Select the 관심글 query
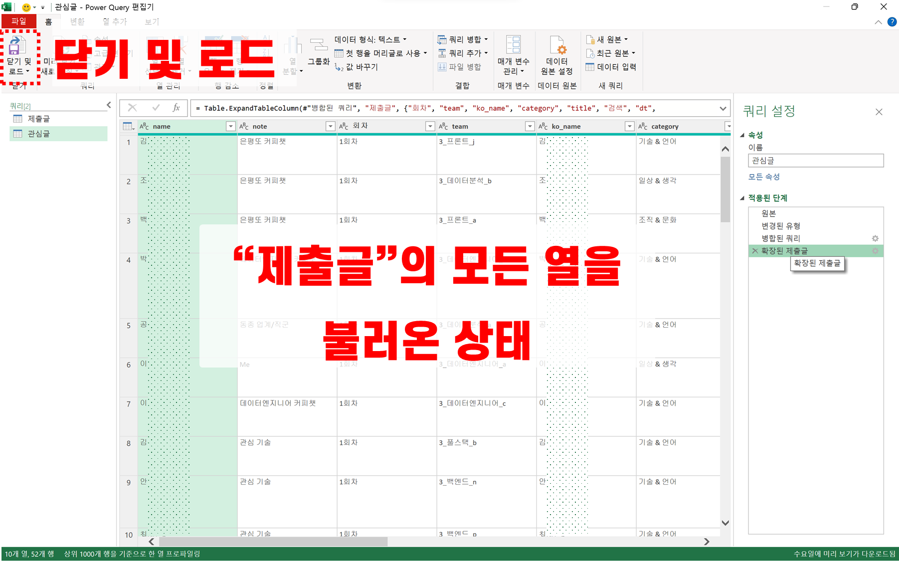The width and height of the screenshot is (899, 561). pos(58,134)
